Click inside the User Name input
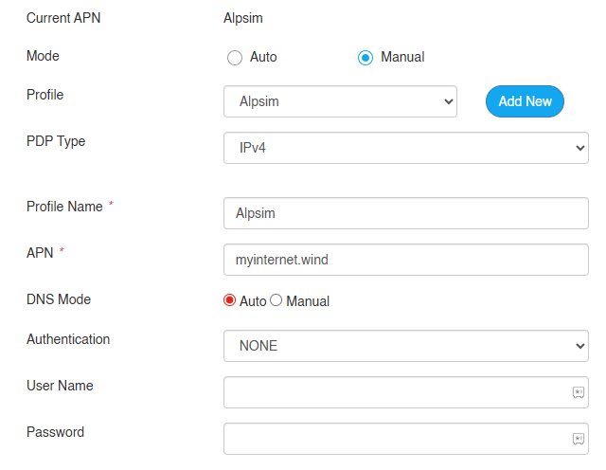This screenshot has height=470, width=606. coord(396,391)
